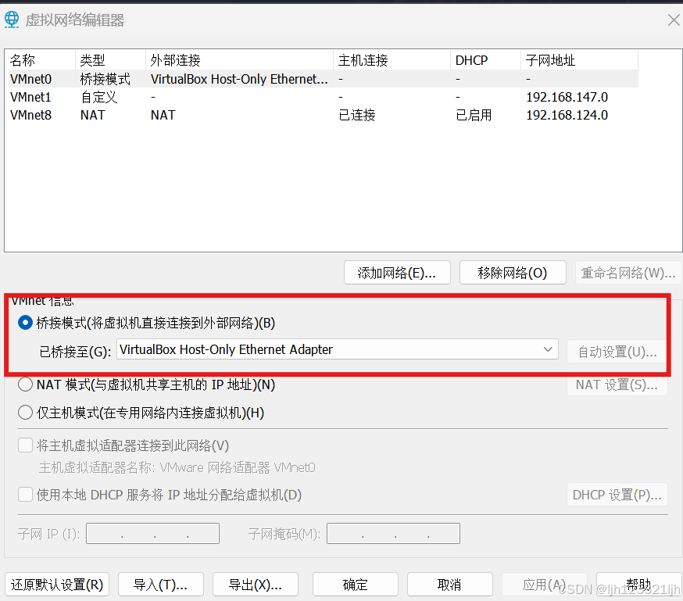
Task: Click the 已连接 cell for VMnet8
Action: 357,115
